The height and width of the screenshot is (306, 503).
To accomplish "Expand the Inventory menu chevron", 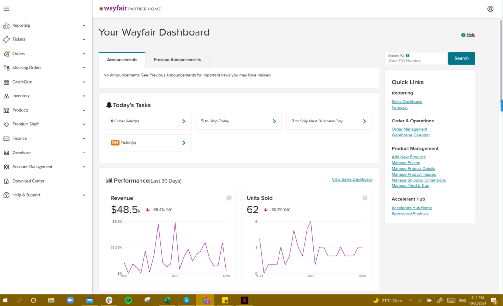I will click(x=84, y=96).
